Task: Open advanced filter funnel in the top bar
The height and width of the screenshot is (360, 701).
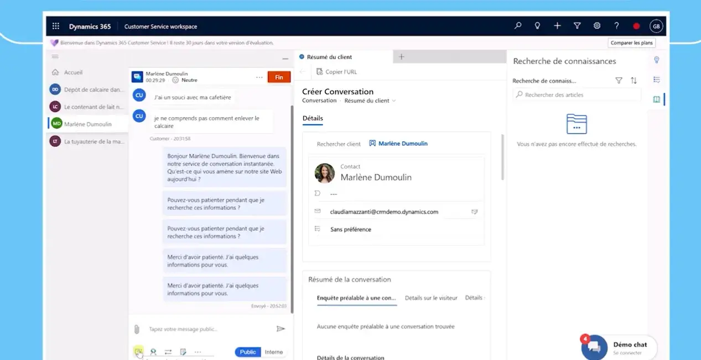Action: click(x=577, y=25)
